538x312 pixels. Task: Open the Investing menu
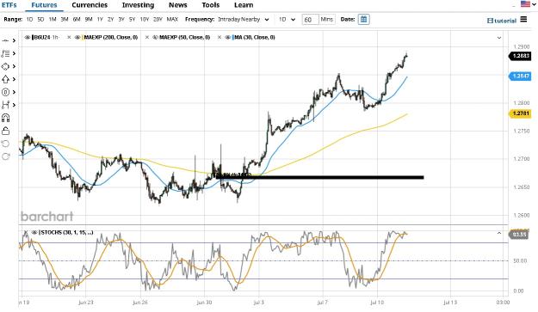[x=138, y=5]
